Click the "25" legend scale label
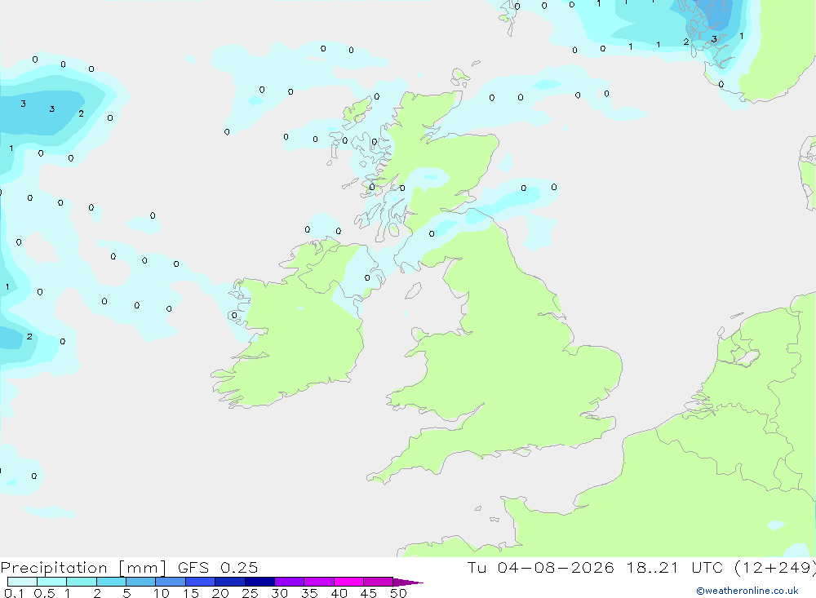 pos(251,593)
